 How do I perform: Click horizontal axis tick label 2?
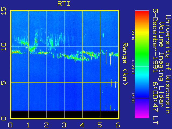pyautogui.click(x=46, y=125)
